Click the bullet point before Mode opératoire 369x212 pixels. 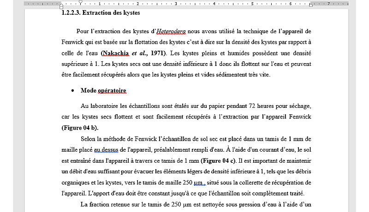coord(73,91)
